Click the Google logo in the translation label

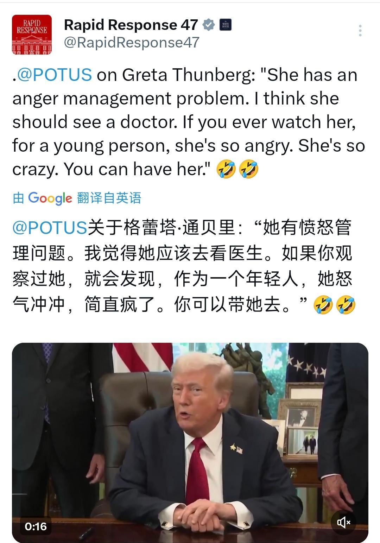50,198
